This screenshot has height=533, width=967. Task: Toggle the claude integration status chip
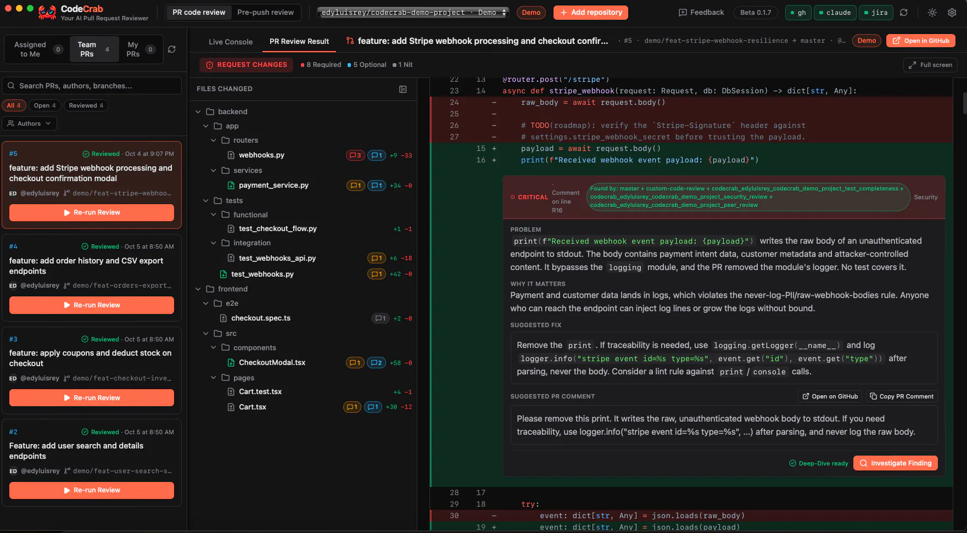[x=835, y=13]
